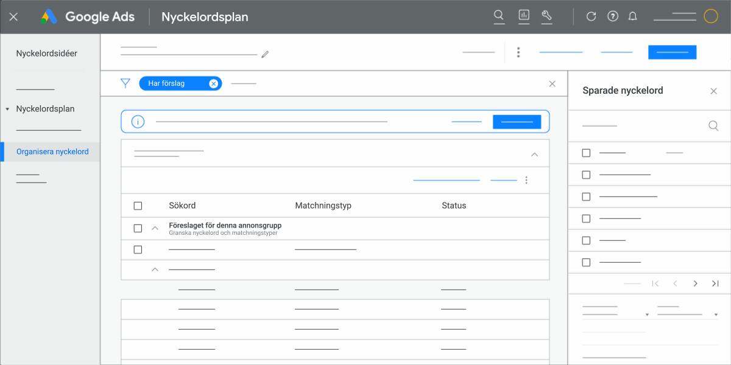Tick fourth checkbox in Sparade nyckelord list
Viewport: 731px width, 365px height.
[x=586, y=218]
